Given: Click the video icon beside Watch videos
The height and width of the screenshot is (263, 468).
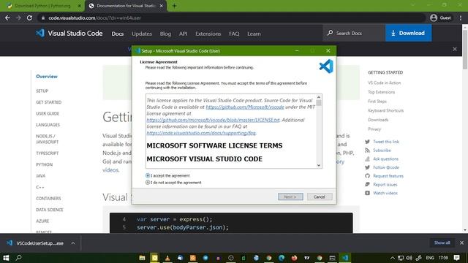Looking at the screenshot, I should point(367,193).
